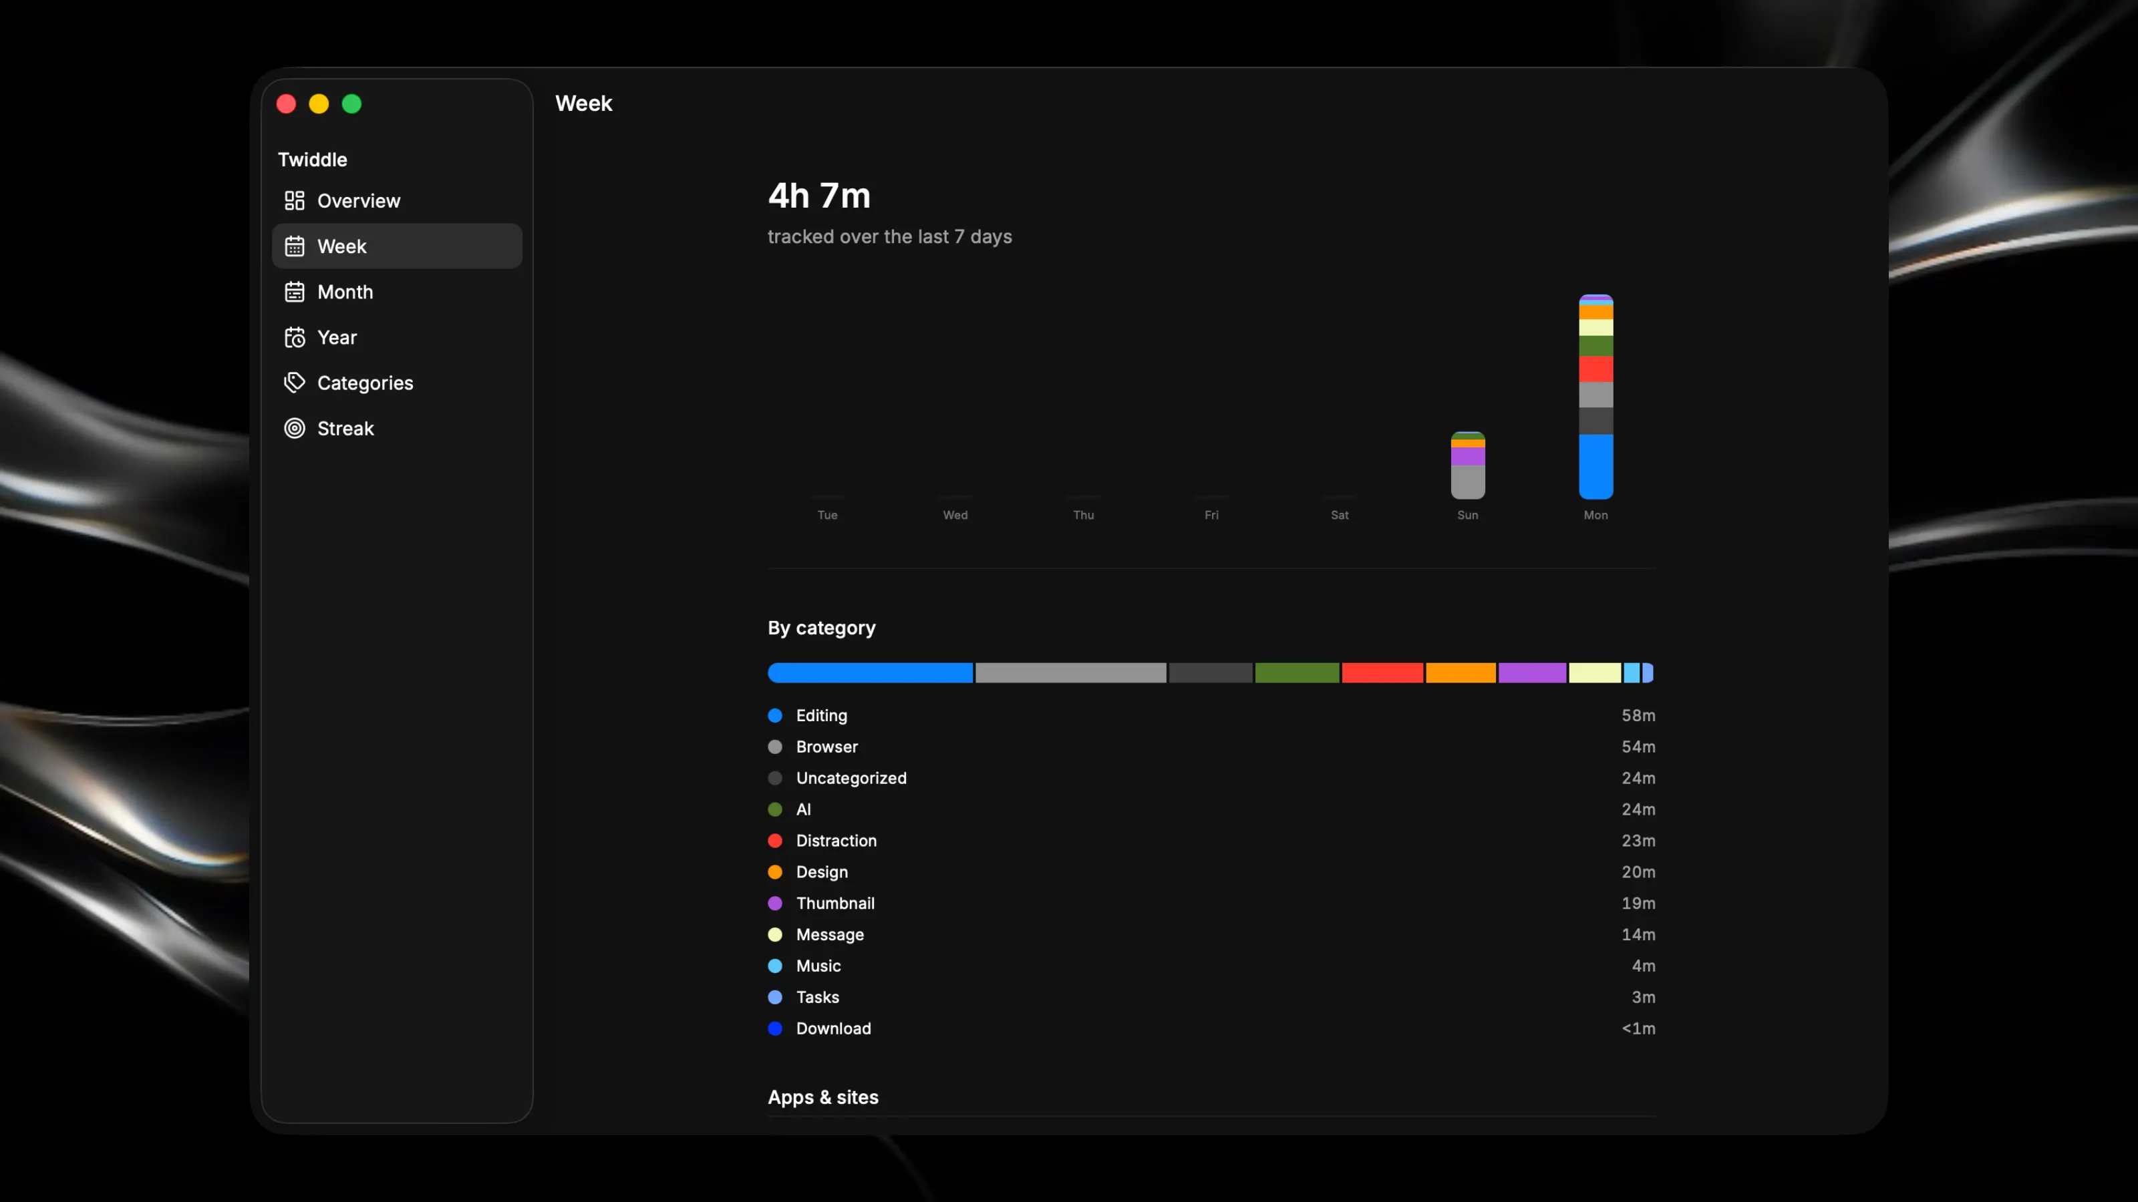Click the <1m Download duration
The image size is (2138, 1202).
(1638, 1028)
